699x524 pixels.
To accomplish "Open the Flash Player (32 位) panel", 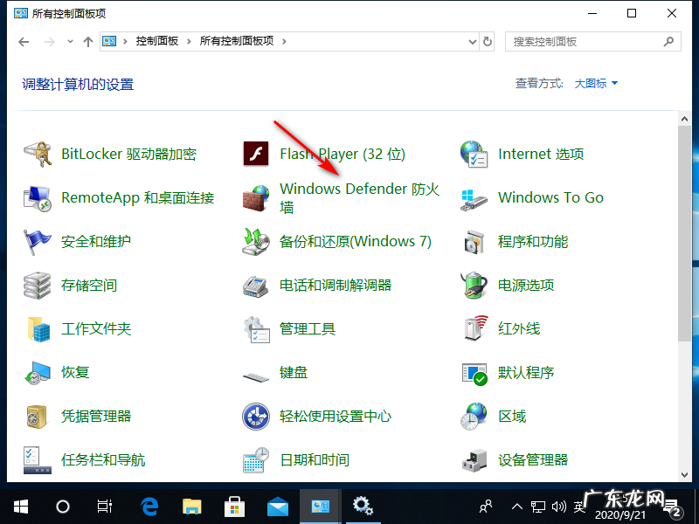I will point(341,154).
